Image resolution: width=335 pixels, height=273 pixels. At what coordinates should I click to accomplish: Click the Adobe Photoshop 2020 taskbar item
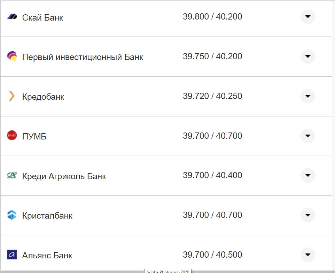[167, 271]
